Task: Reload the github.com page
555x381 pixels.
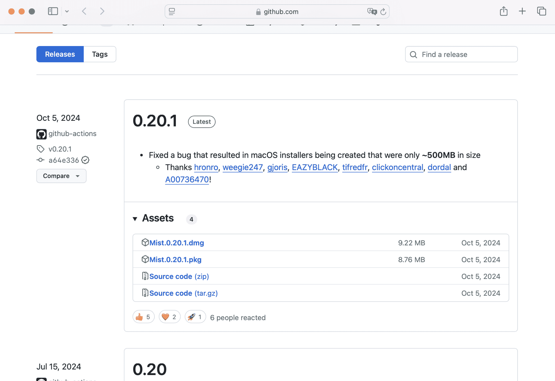Action: pos(383,12)
